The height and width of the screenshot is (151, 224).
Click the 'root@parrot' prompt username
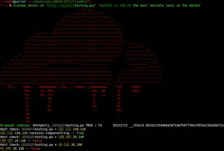[x=16, y=2]
